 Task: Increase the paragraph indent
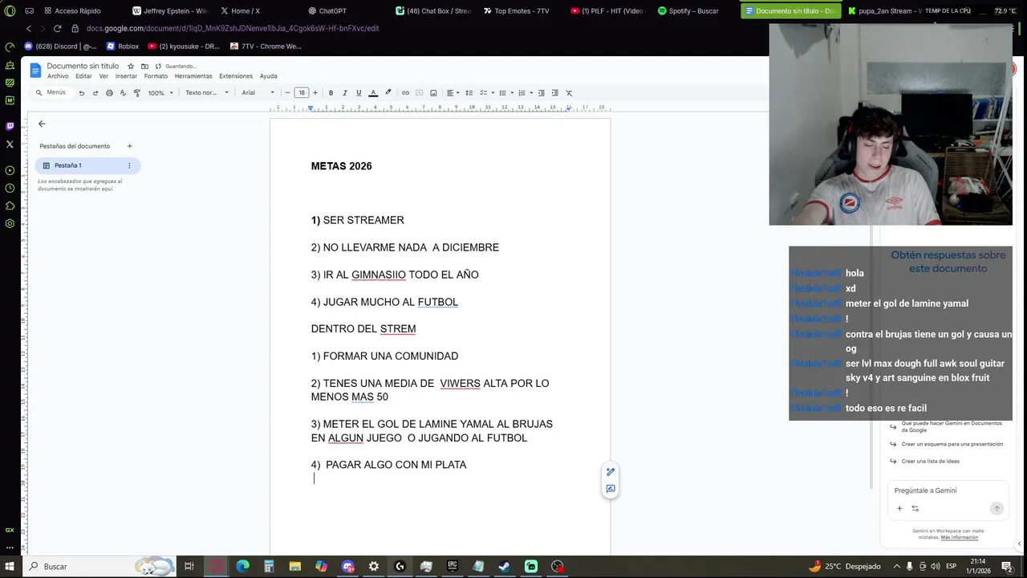click(554, 93)
